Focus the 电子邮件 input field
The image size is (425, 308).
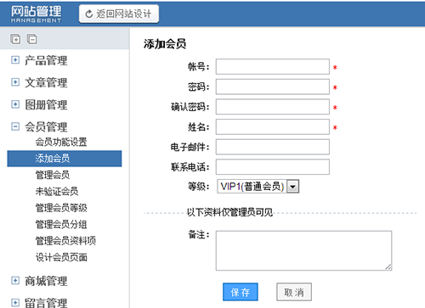(x=273, y=147)
